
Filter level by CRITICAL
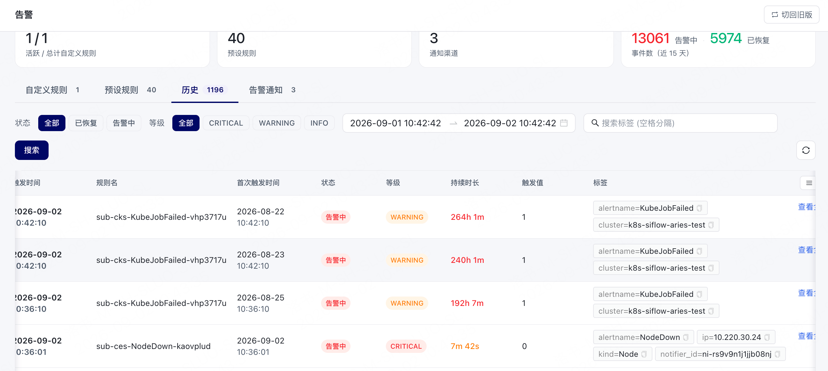coord(226,123)
